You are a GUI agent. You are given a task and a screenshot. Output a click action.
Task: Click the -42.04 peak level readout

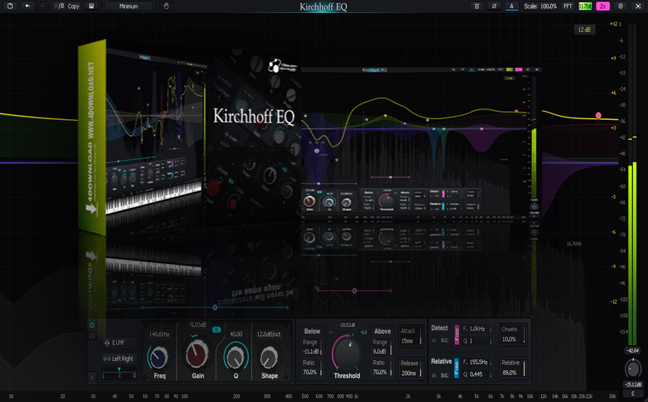[632, 351]
